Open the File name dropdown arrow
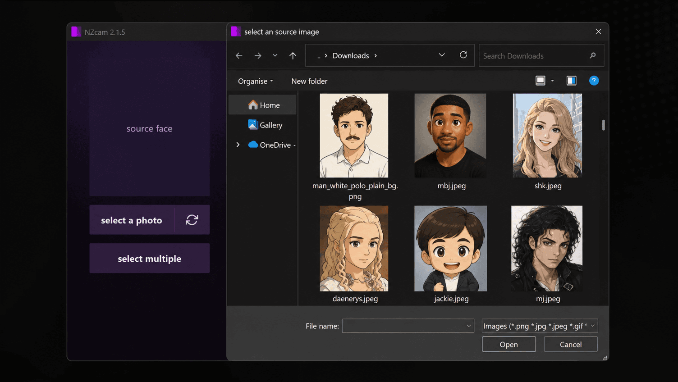Screen dimensions: 678x382 tap(469, 326)
